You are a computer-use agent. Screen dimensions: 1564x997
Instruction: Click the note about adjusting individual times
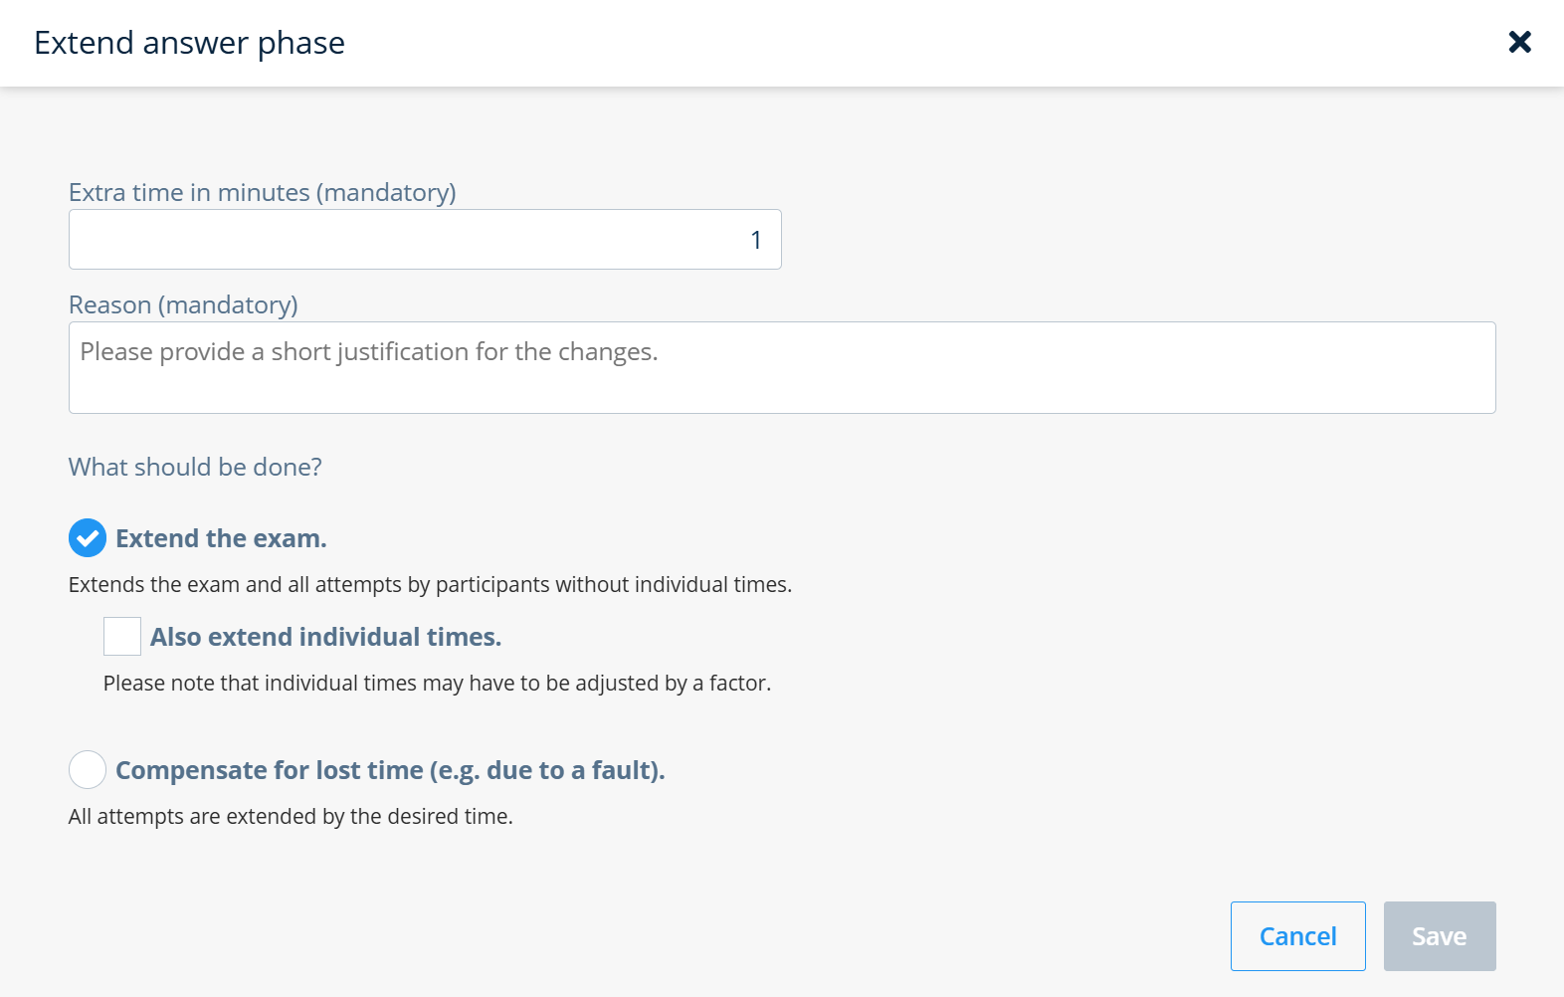[437, 683]
